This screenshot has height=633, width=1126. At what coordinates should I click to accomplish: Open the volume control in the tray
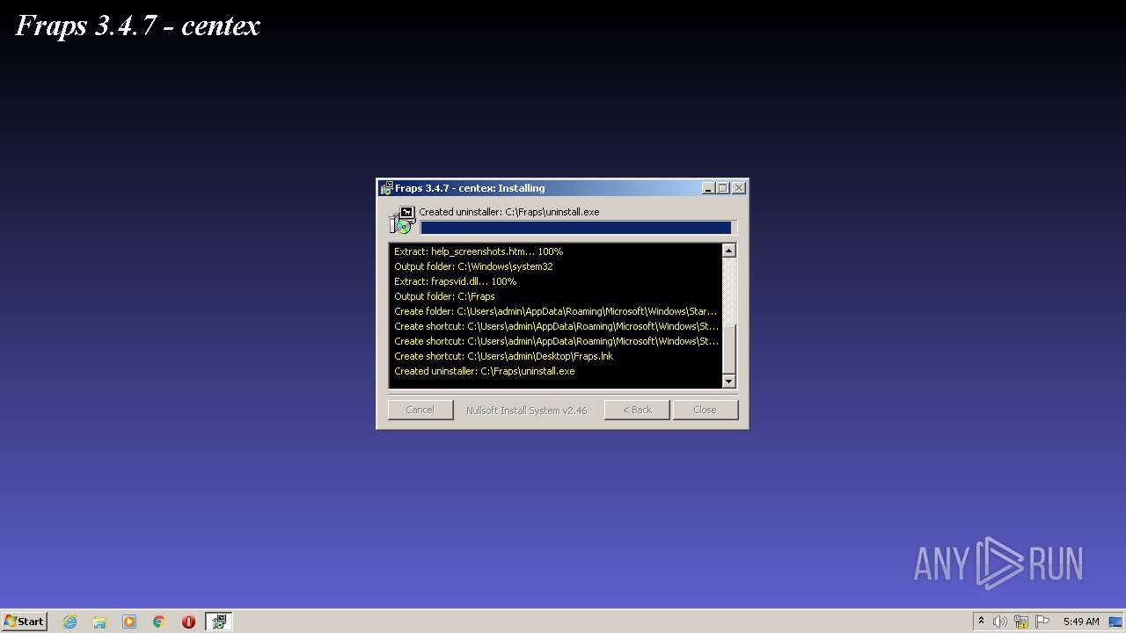click(1000, 622)
